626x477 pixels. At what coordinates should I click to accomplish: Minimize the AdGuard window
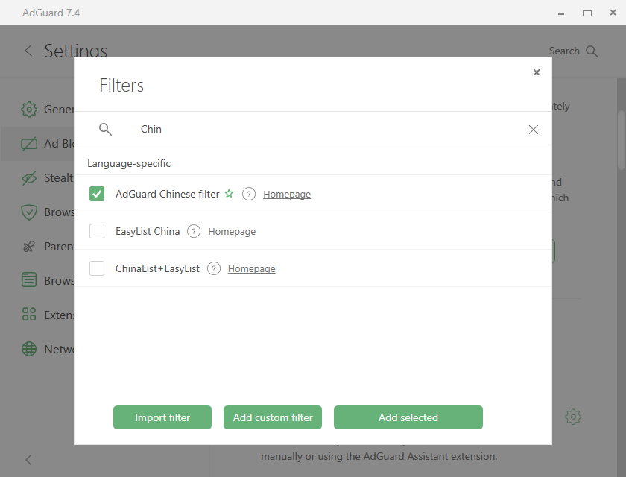[x=561, y=13]
